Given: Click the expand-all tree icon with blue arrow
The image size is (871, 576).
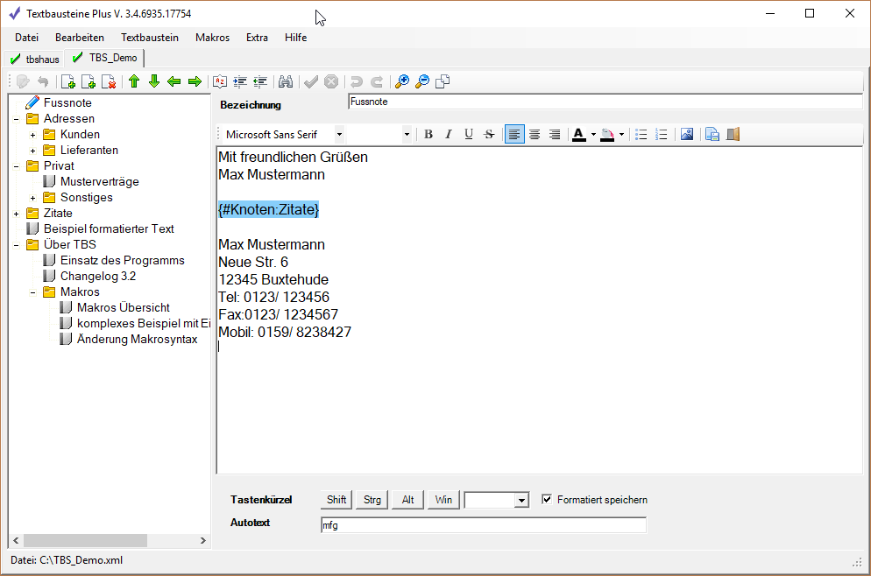Looking at the screenshot, I should tap(240, 81).
